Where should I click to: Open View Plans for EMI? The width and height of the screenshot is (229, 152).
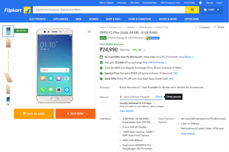186,57
